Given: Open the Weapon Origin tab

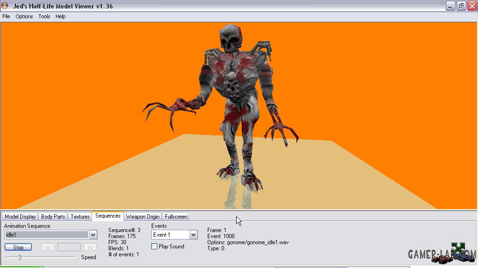Looking at the screenshot, I should pyautogui.click(x=143, y=217).
